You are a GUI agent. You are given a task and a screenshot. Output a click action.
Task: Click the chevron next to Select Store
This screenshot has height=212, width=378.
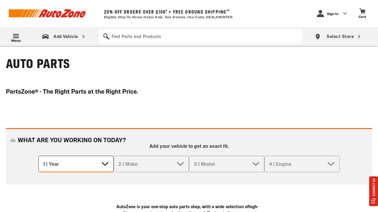pyautogui.click(x=359, y=36)
